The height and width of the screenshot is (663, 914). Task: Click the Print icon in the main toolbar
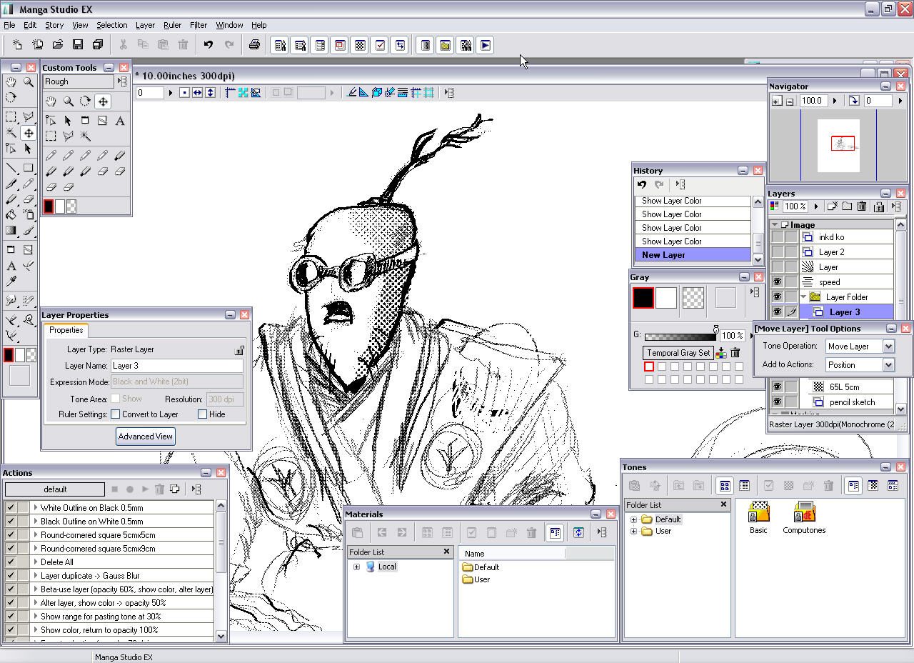[x=254, y=45]
